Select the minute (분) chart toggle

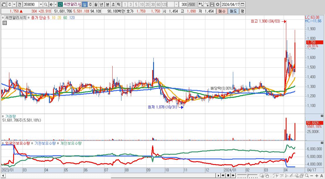108,4
